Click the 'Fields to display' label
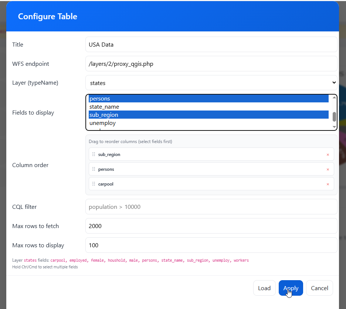This screenshot has height=309, width=346. click(x=33, y=113)
